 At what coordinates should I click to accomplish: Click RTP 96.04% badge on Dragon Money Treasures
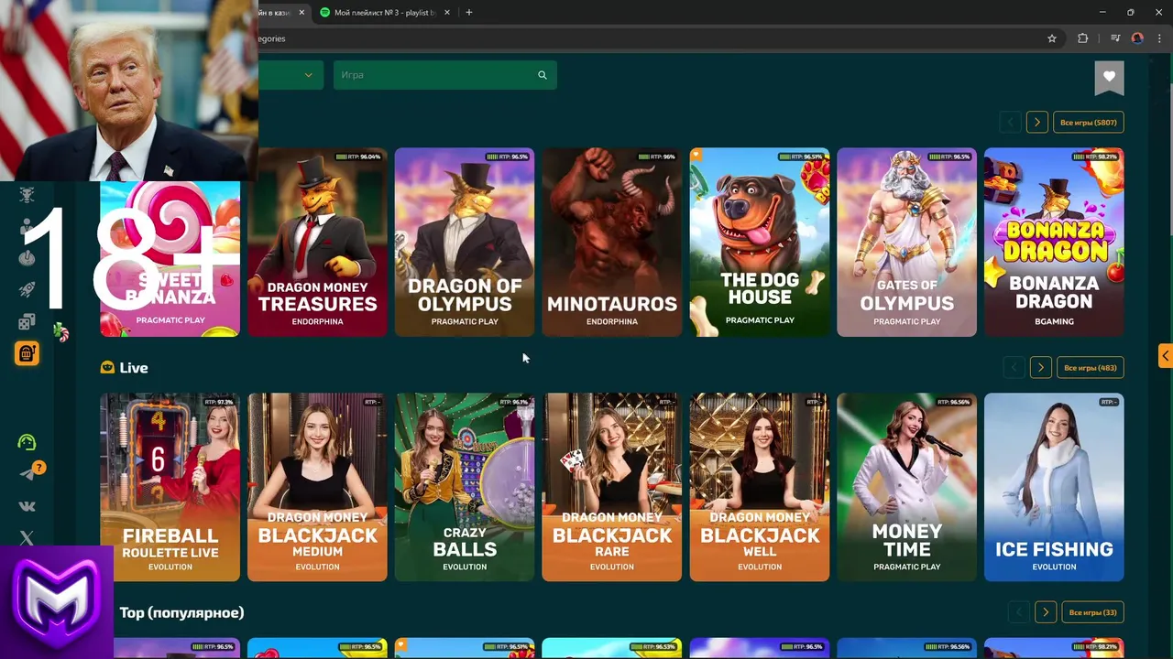point(359,157)
